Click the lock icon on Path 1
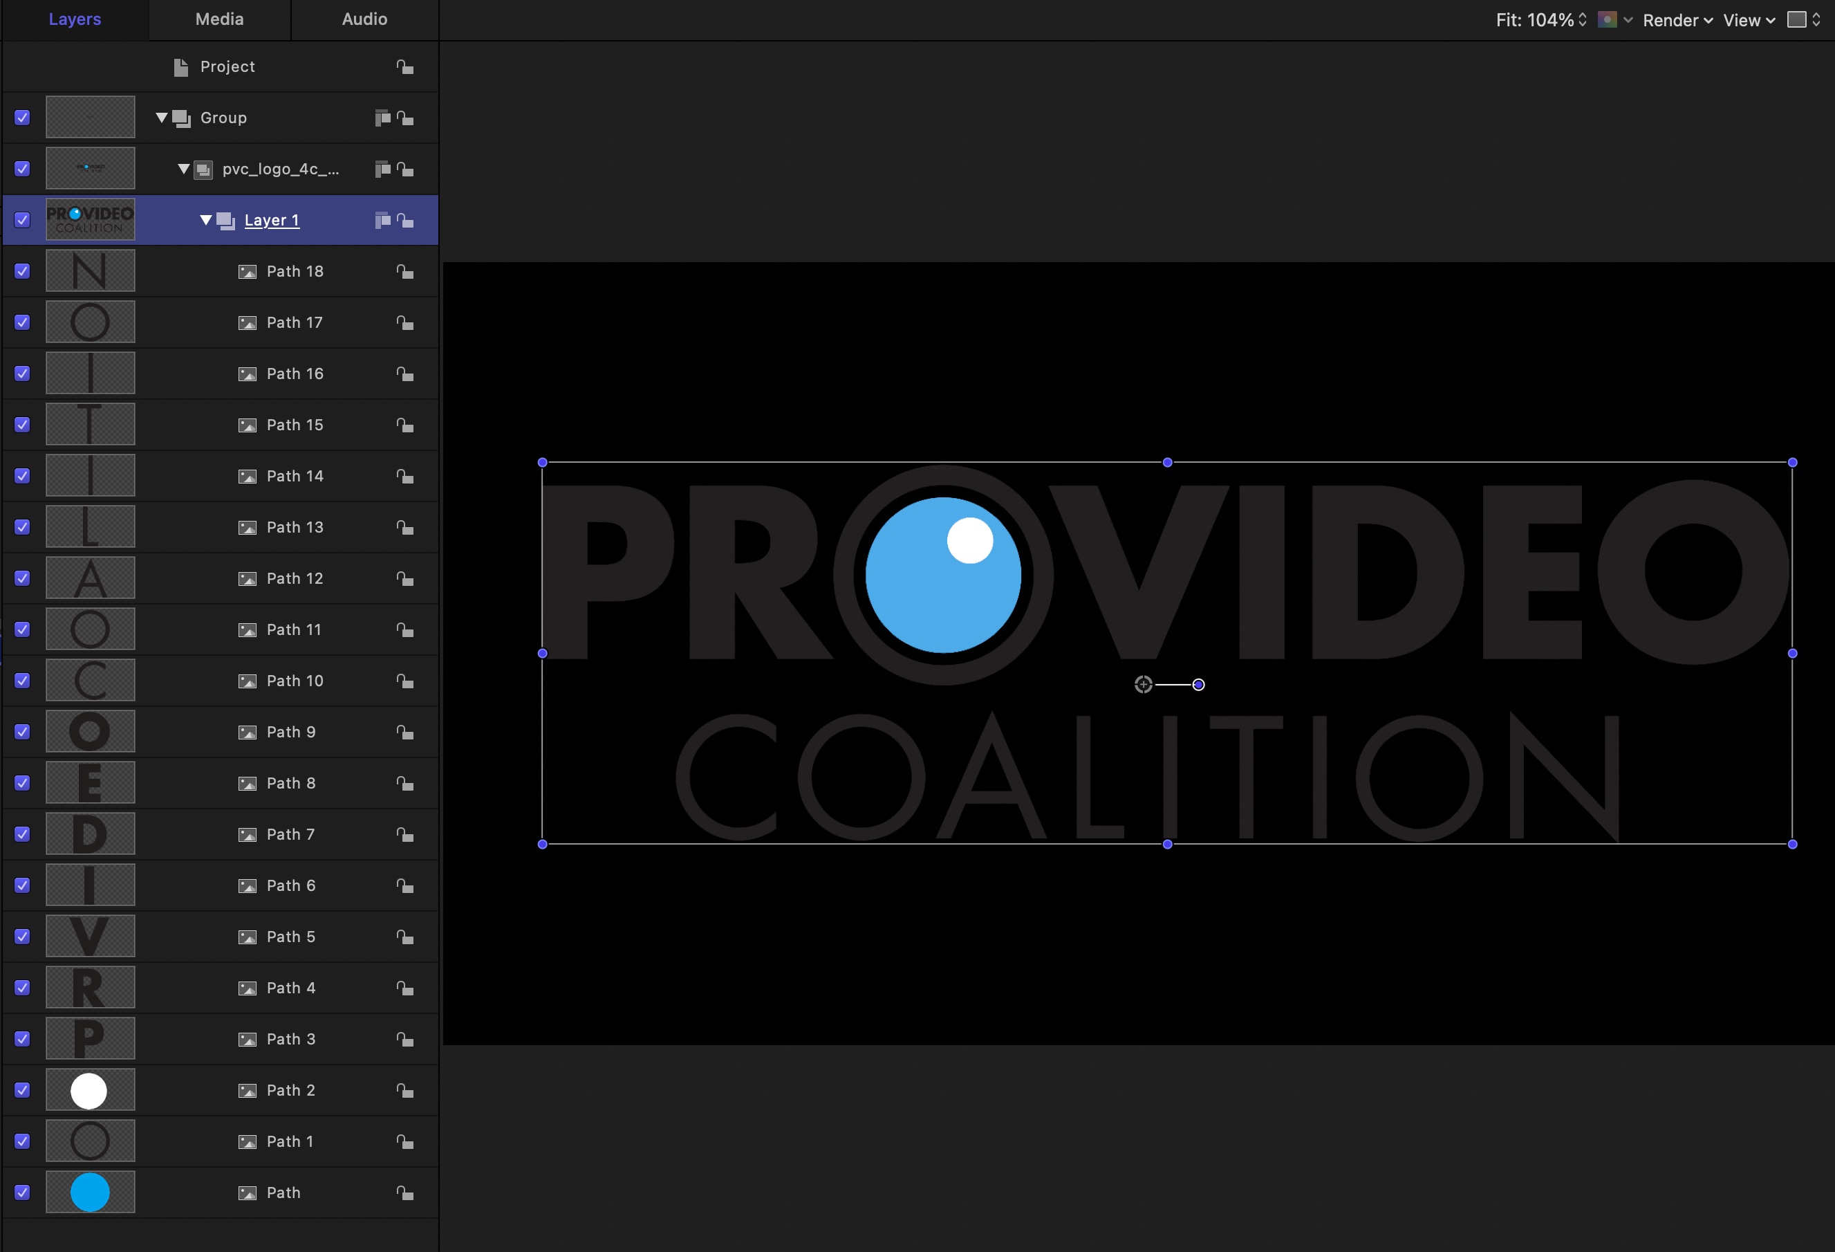This screenshot has width=1835, height=1252. tap(406, 1142)
